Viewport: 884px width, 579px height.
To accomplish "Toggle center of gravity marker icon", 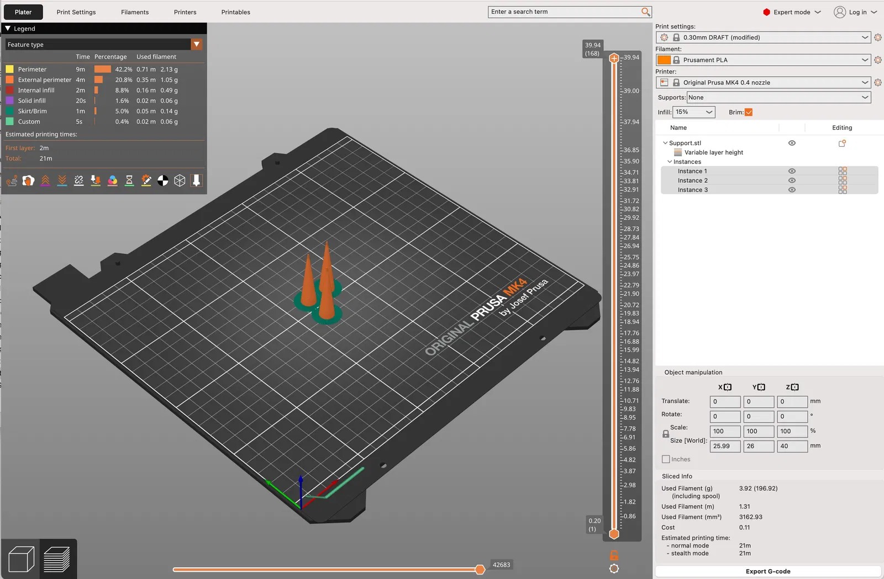I will [x=162, y=180].
